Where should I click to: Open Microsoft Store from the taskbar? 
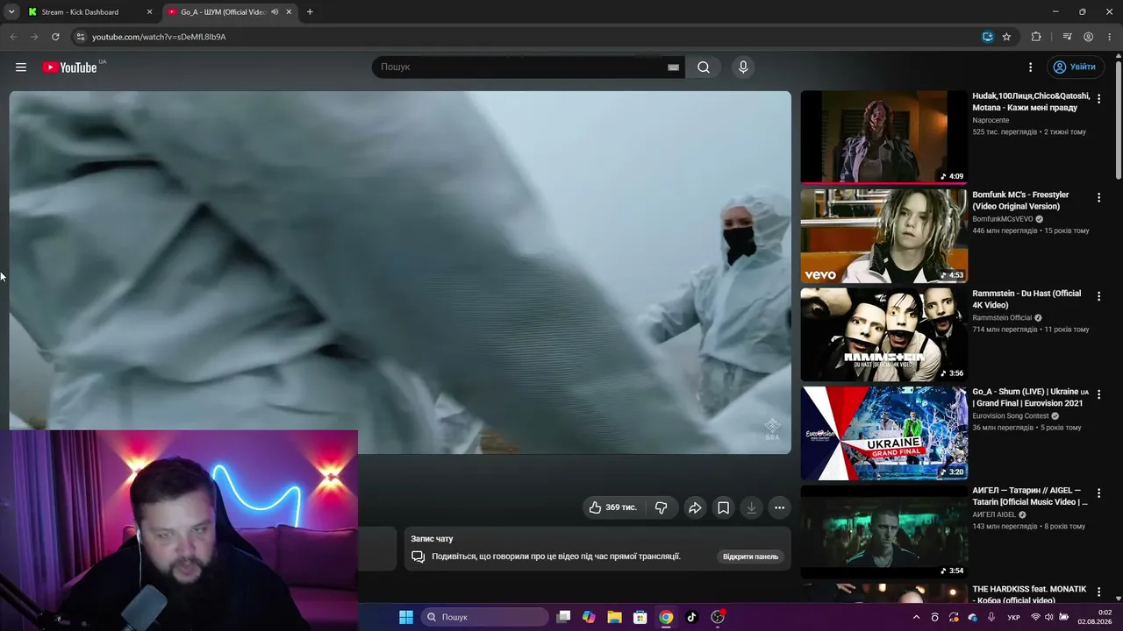click(x=640, y=617)
